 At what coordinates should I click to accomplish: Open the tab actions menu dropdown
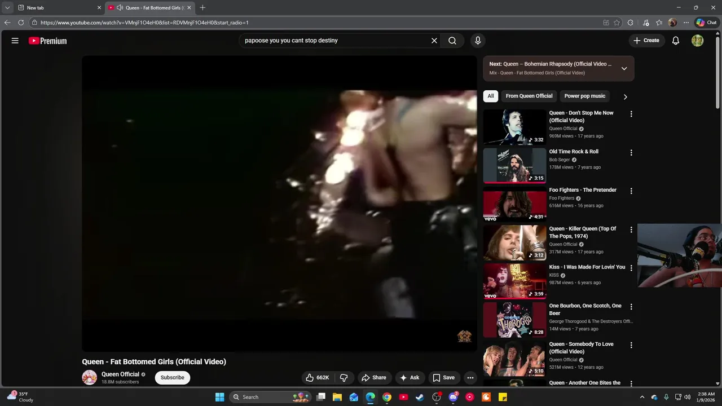(x=7, y=8)
